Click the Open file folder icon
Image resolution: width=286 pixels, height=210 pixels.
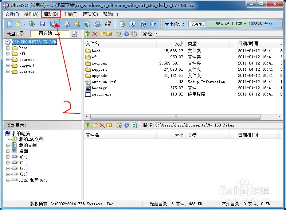tap(18, 24)
